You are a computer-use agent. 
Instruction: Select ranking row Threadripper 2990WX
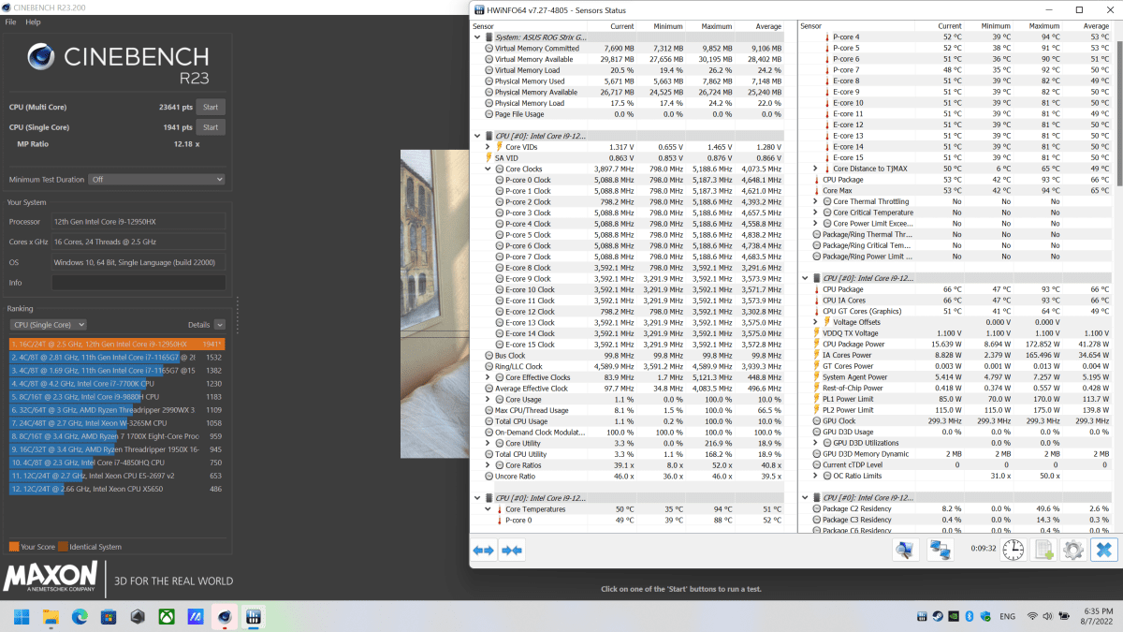117,410
